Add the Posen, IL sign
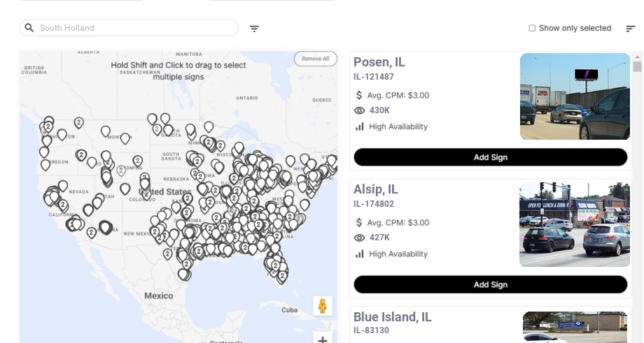The height and width of the screenshot is (343, 644). coord(490,157)
